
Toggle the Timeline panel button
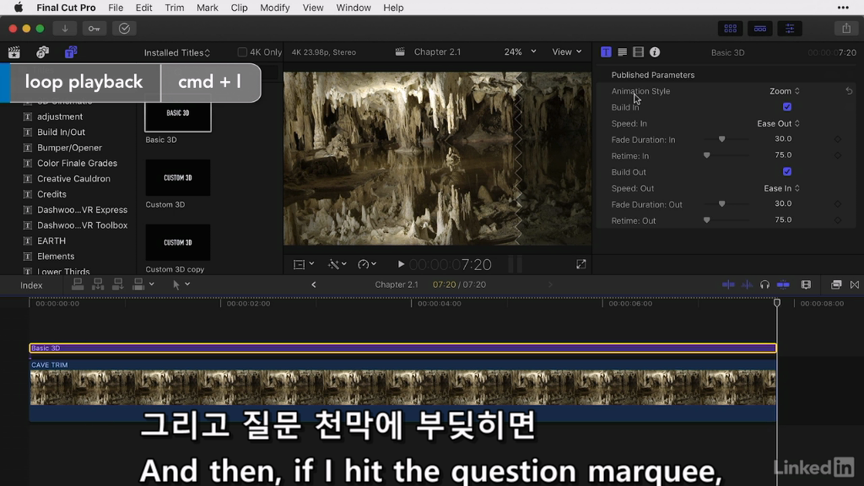(760, 28)
